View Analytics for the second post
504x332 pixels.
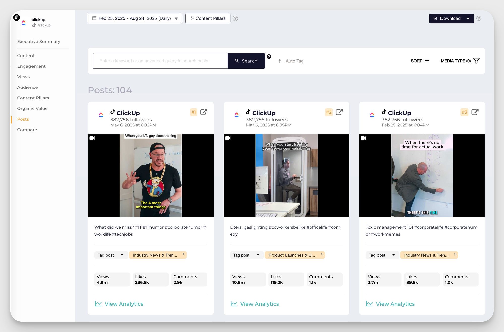pos(259,304)
